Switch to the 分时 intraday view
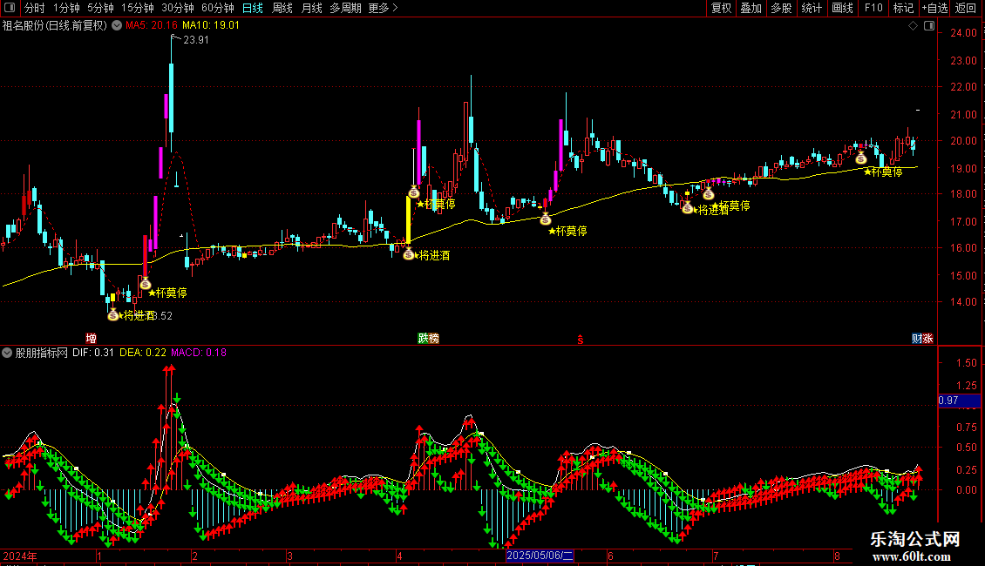The image size is (985, 566). (35, 8)
